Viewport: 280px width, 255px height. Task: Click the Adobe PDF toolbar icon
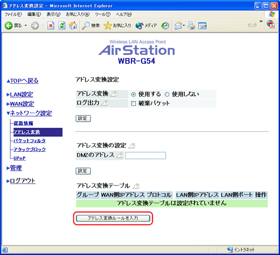pos(271,24)
